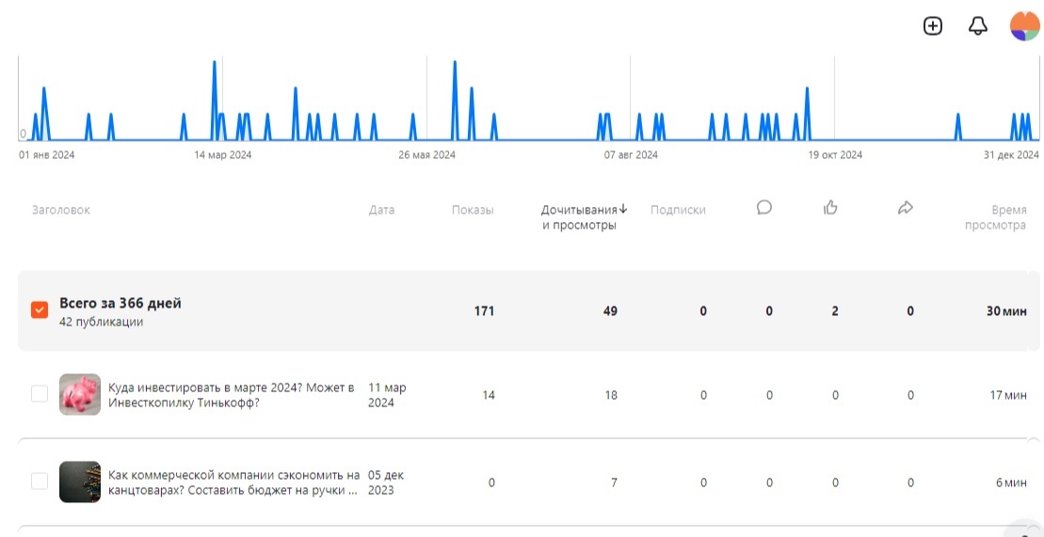Viewport: 1044px width, 537px height.
Task: Sort table by Показы column
Action: (473, 210)
